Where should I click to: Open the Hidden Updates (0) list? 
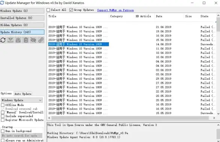point(22,25)
